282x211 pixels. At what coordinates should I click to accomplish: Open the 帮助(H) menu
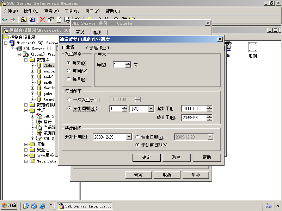tap(113, 11)
